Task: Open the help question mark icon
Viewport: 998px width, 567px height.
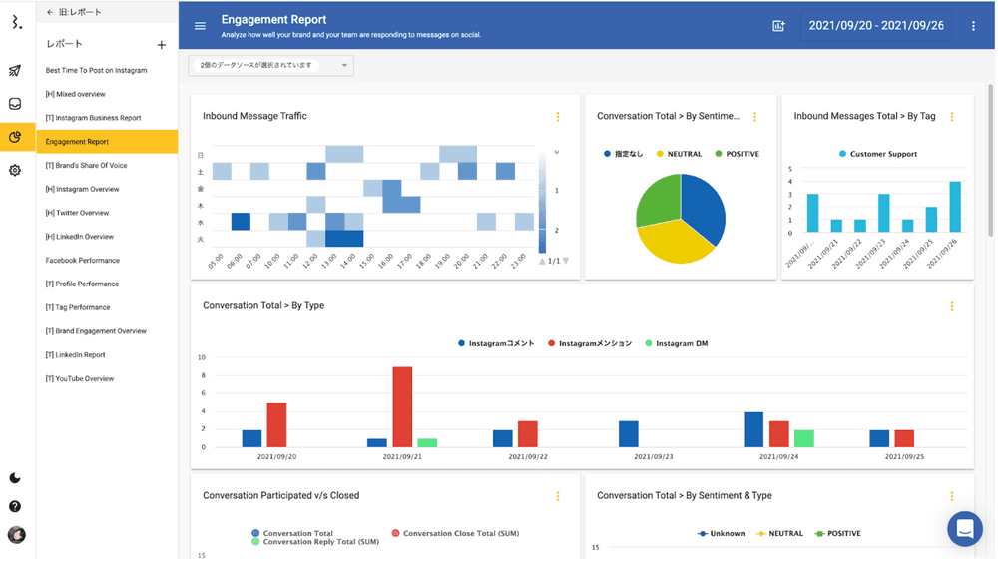Action: pos(15,506)
